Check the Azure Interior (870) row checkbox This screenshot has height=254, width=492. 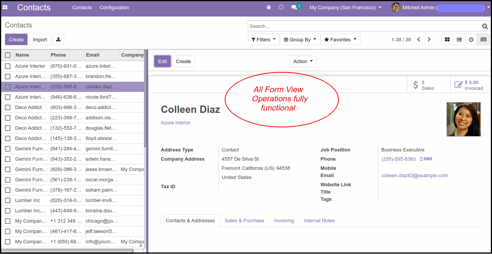point(8,66)
